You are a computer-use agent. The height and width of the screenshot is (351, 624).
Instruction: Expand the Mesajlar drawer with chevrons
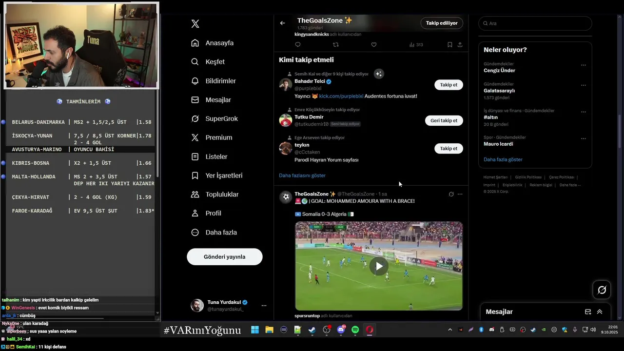(600, 312)
